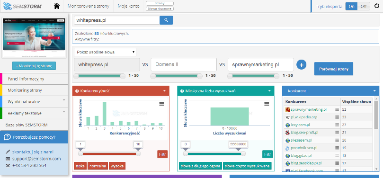Click top search field with whitepress.pl
This screenshot has height=178, width=383.
coord(117,20)
